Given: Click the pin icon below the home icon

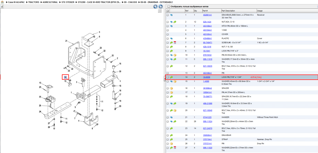Looking at the screenshot, I should [x=2, y=6].
